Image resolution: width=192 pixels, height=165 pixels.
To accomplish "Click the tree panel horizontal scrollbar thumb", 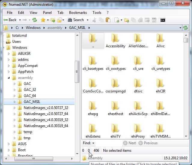I will point(34,159).
